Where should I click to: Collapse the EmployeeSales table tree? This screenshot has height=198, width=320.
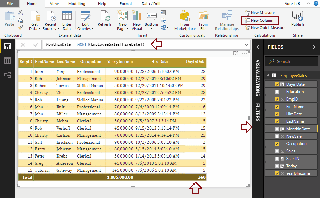click(268, 76)
